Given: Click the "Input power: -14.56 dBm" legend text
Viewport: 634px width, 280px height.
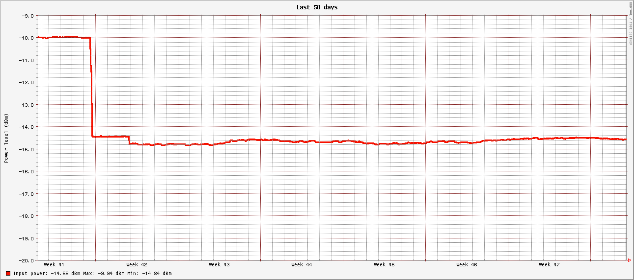Looking at the screenshot, I should pos(47,273).
